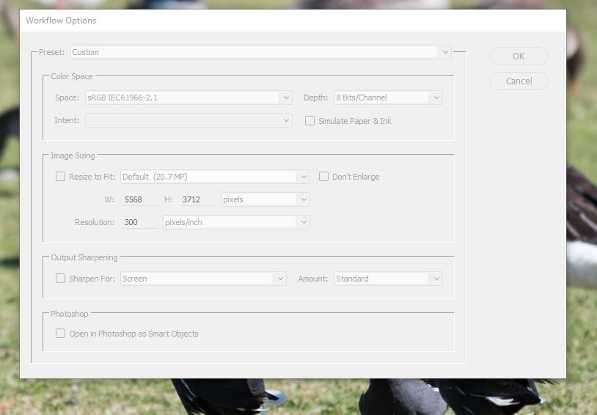Click the Space: label text
The width and height of the screenshot is (597, 415).
click(67, 98)
